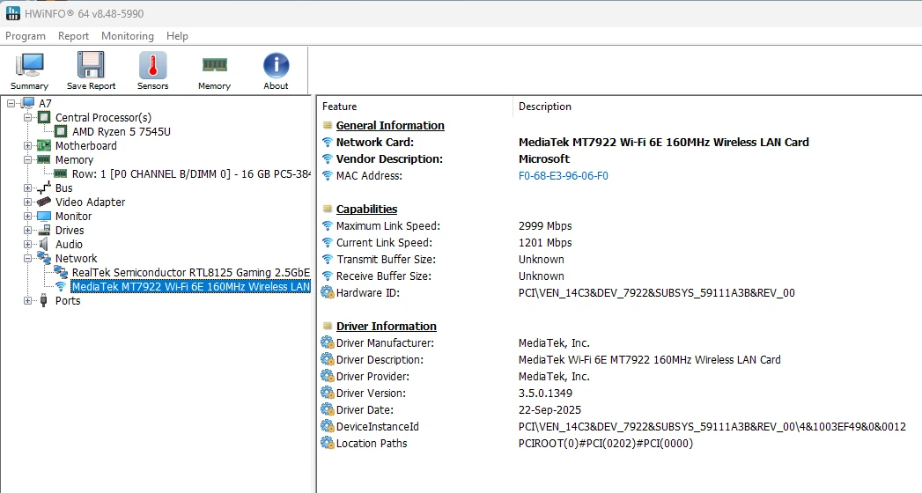Select AMD Ryzen 5 7545U in tree
This screenshot has height=493, width=922.
(x=122, y=132)
